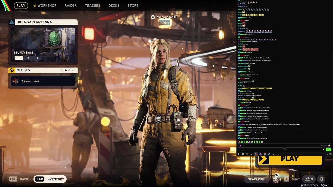The height and width of the screenshot is (187, 333).
Task: Click the player avatar beside Spaceport
Action: 277,179
